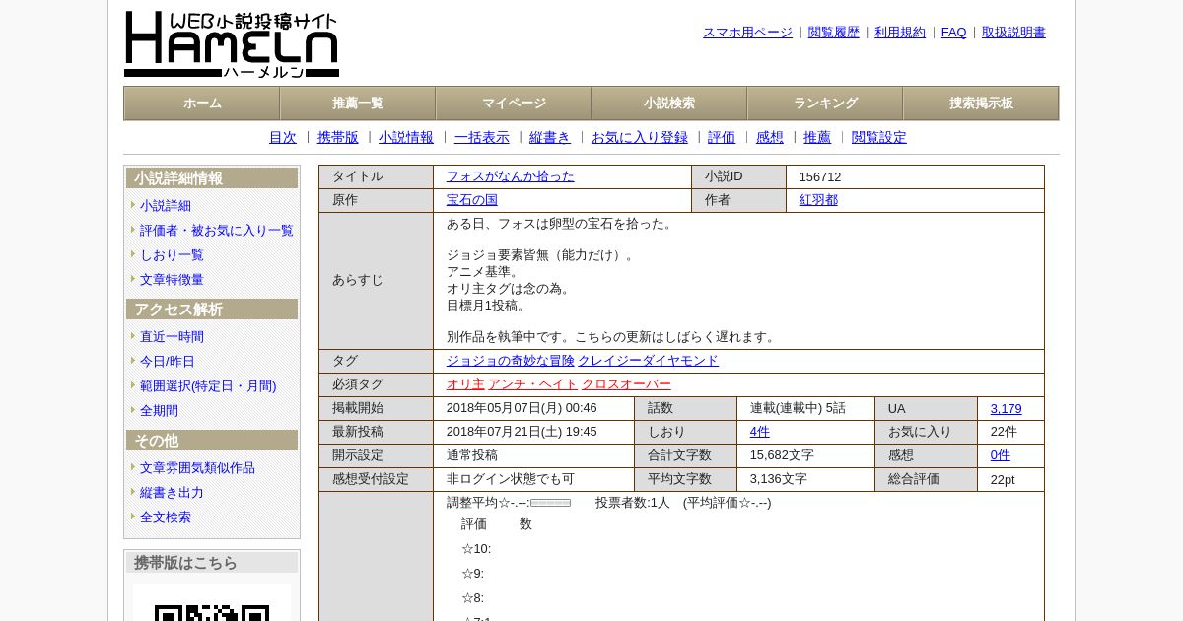Open the ランキング tab
The width and height of the screenshot is (1183, 621).
825,103
